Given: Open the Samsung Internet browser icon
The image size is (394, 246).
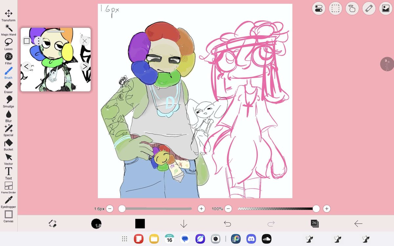Looking at the screenshot, I should tap(200, 239).
